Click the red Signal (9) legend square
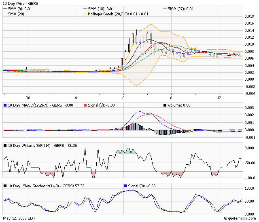Viewport: 259px width, 222px height. click(85, 105)
